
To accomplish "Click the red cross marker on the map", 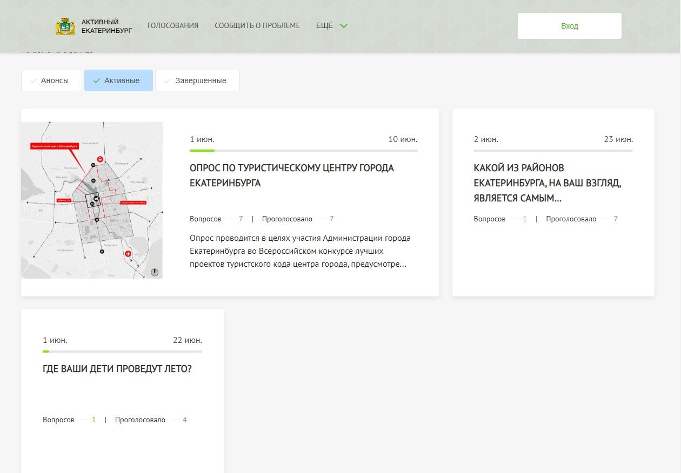I will [x=128, y=254].
